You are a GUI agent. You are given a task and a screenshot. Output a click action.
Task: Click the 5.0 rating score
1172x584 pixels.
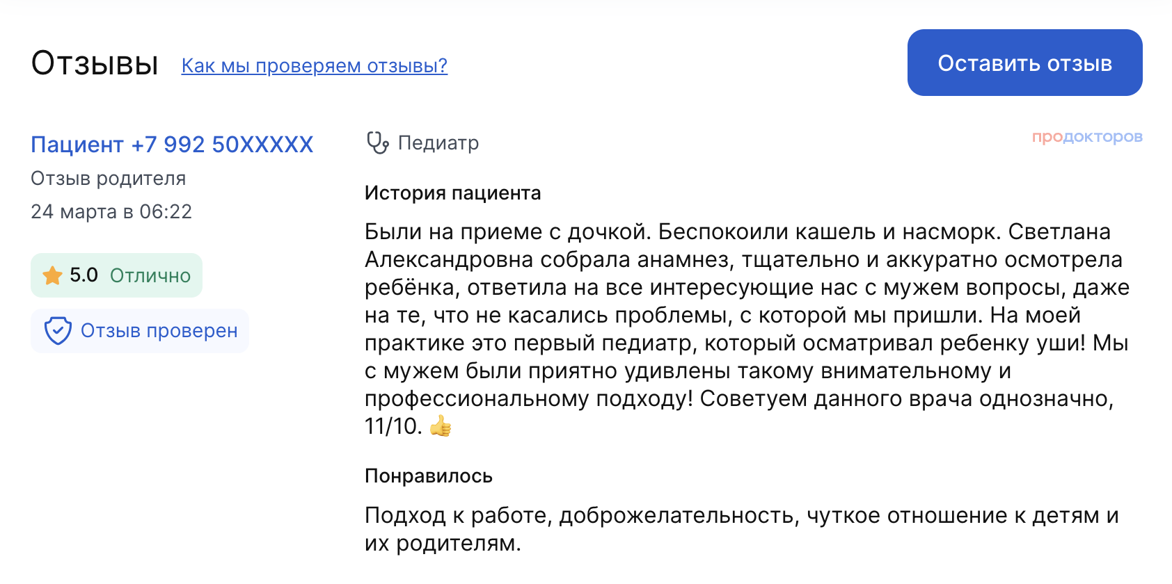point(84,275)
